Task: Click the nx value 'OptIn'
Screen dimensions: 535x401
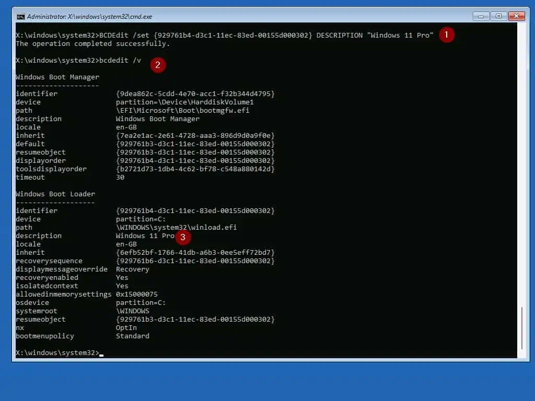Action: [126, 328]
